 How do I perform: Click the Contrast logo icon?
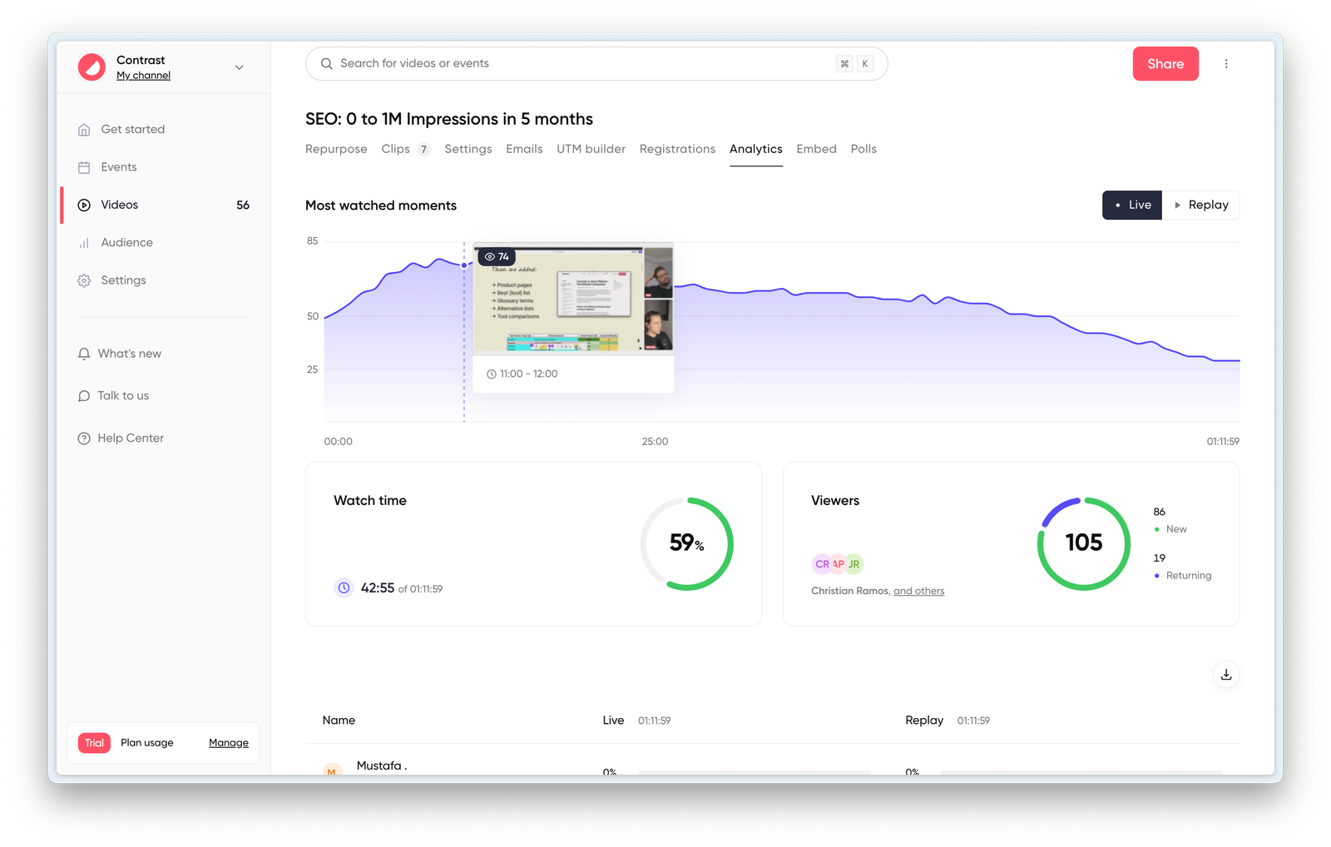pos(92,67)
